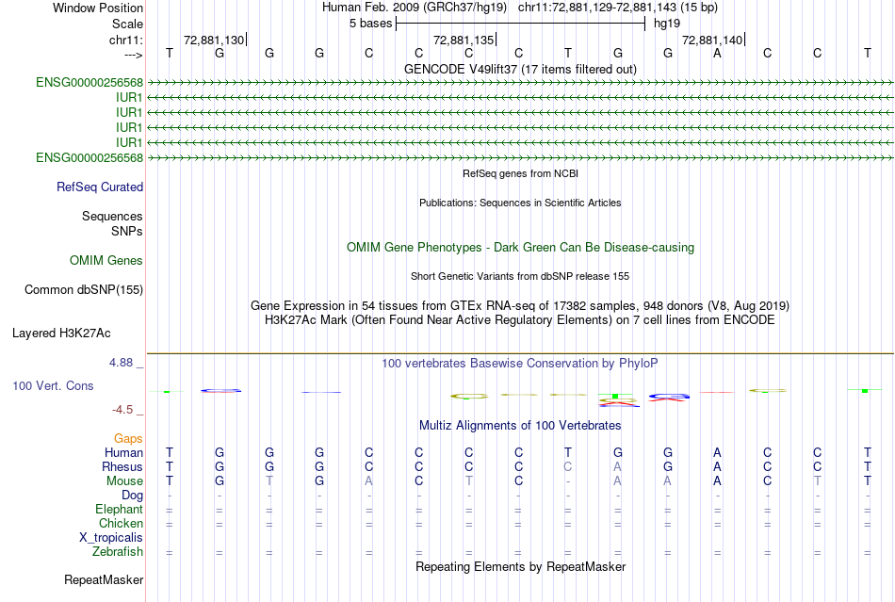Screen dimensions: 895x602
Task: Select the Mouse alignment row label
Action: pyautogui.click(x=124, y=481)
